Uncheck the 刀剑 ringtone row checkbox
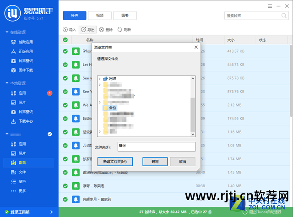The height and width of the screenshot is (217, 293). 65,146
